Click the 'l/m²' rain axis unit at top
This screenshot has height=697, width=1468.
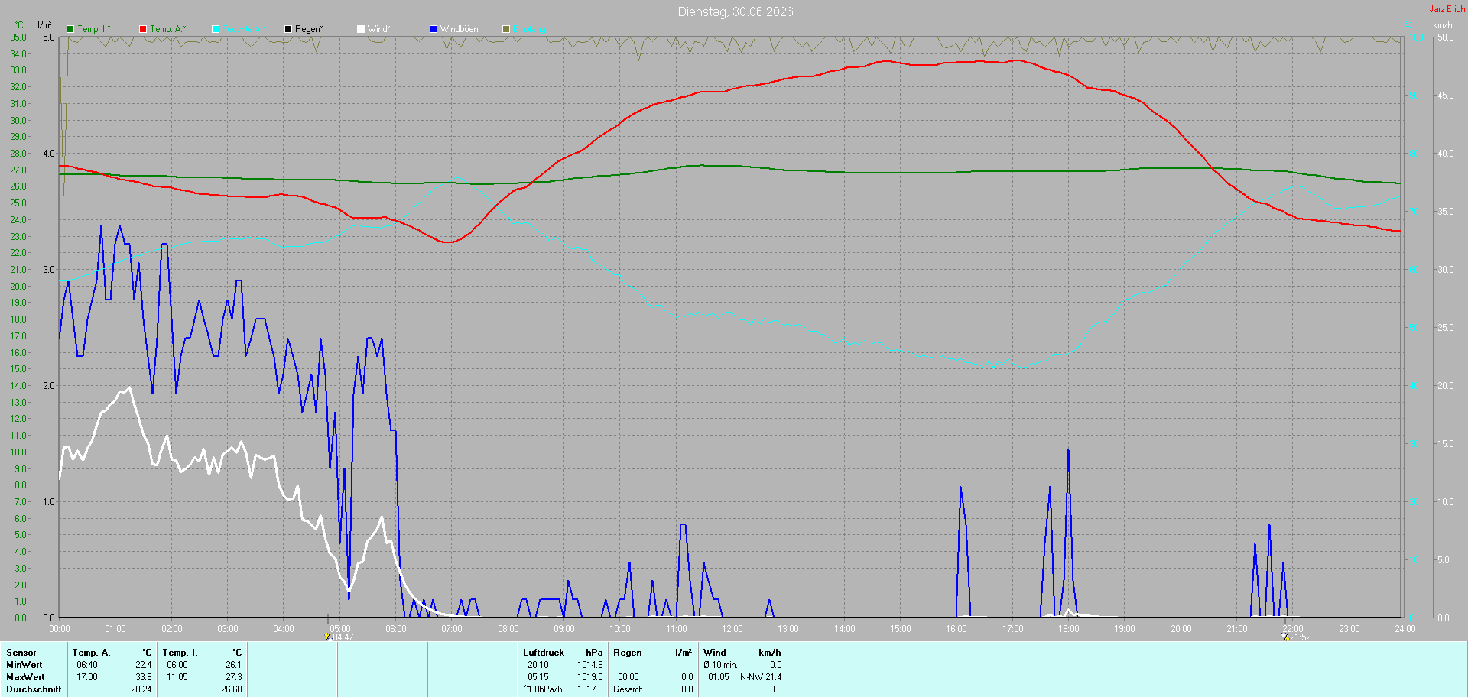(44, 25)
